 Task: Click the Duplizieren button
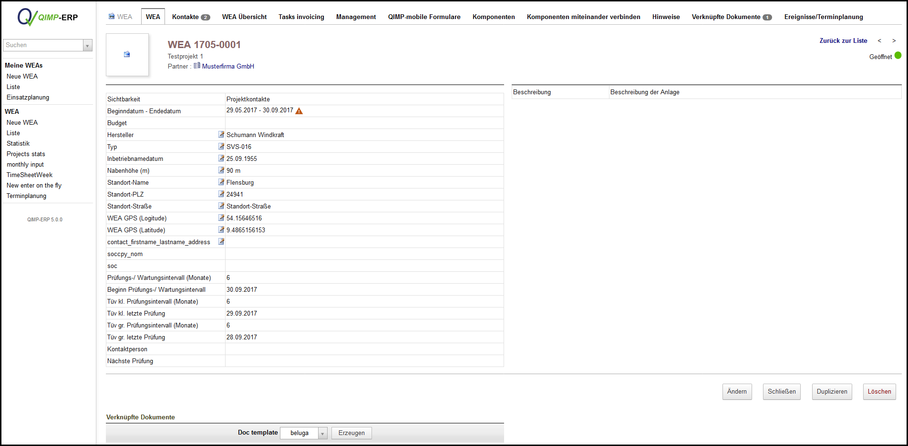pyautogui.click(x=832, y=392)
